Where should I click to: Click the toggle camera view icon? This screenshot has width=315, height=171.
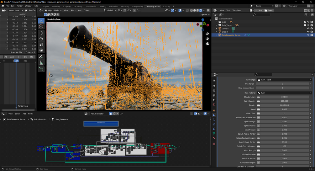point(207,44)
